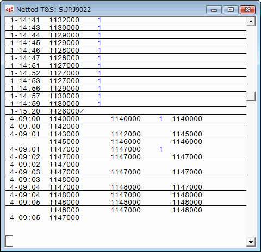Image resolution: width=261 pixels, height=252 pixels.
Task: Click last row price 1147000 at 4-09:05
Action: (x=64, y=218)
